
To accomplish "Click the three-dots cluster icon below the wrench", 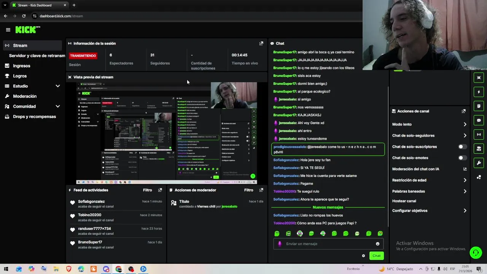I will pos(479,177).
